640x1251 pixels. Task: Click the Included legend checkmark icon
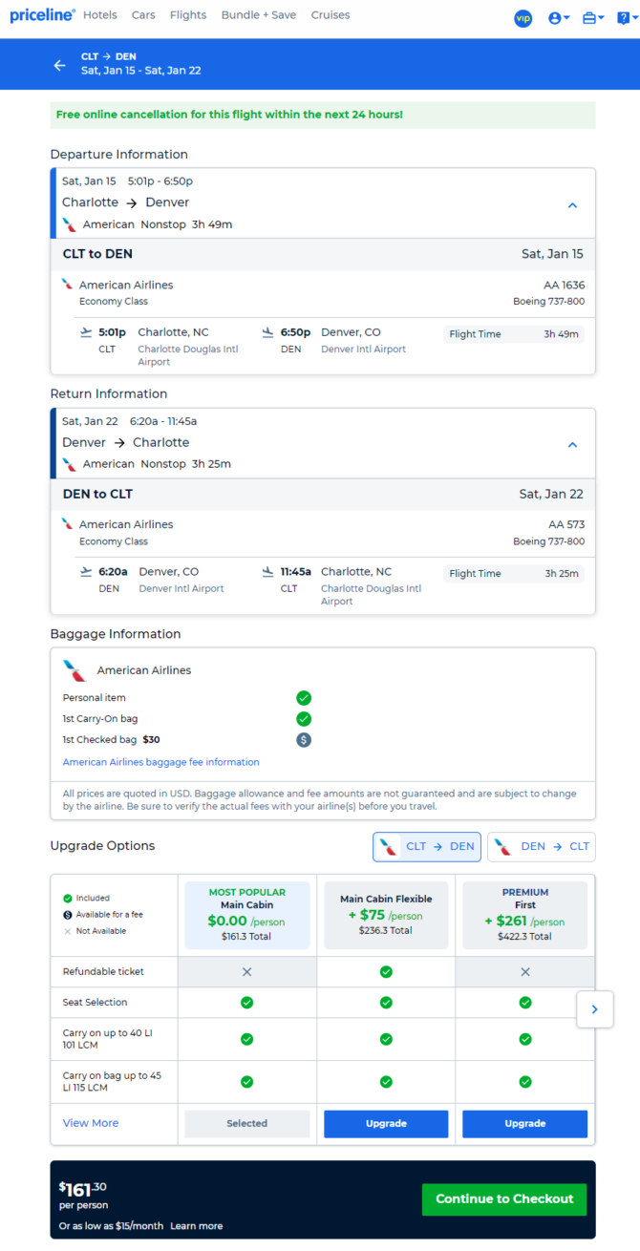(67, 899)
